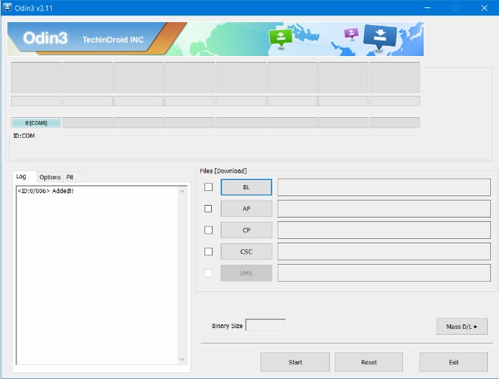Click the CP button to choose modem file
This screenshot has height=379, width=499.
[x=247, y=230]
